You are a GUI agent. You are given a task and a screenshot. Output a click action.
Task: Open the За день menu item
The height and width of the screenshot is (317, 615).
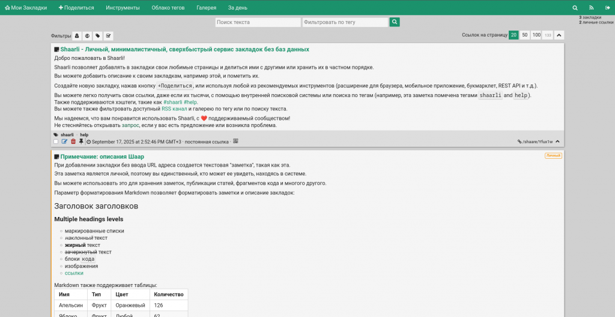coord(238,8)
